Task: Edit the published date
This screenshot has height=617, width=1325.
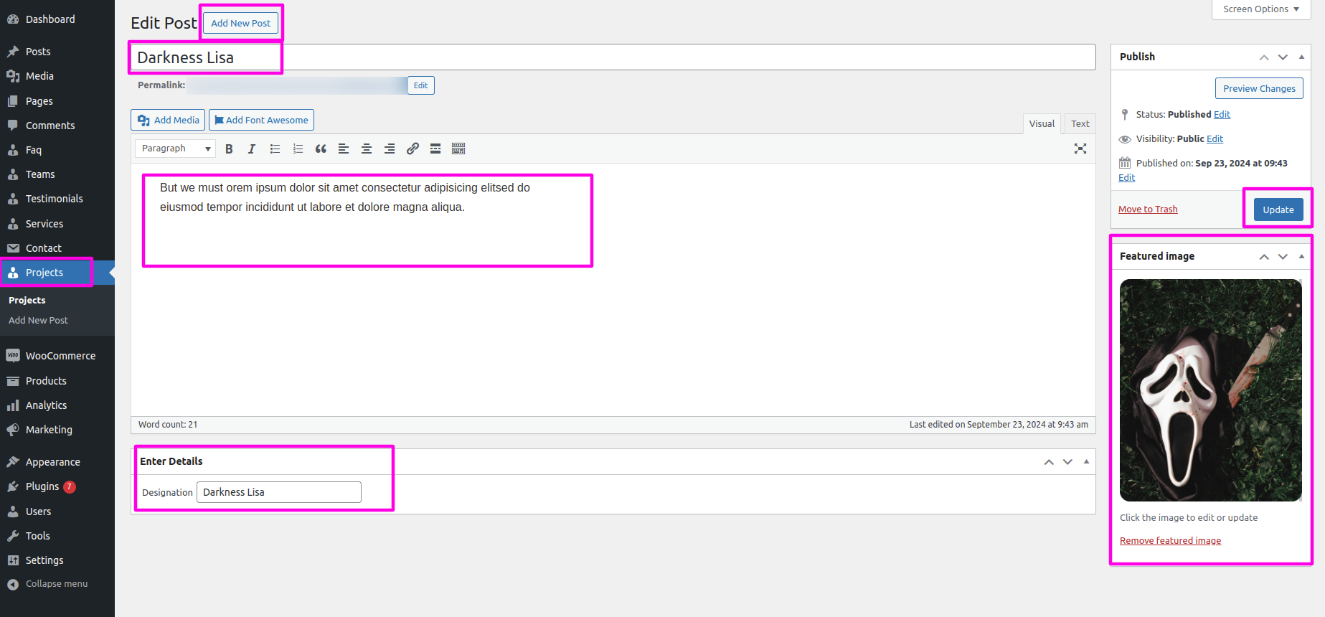Action: (1126, 177)
